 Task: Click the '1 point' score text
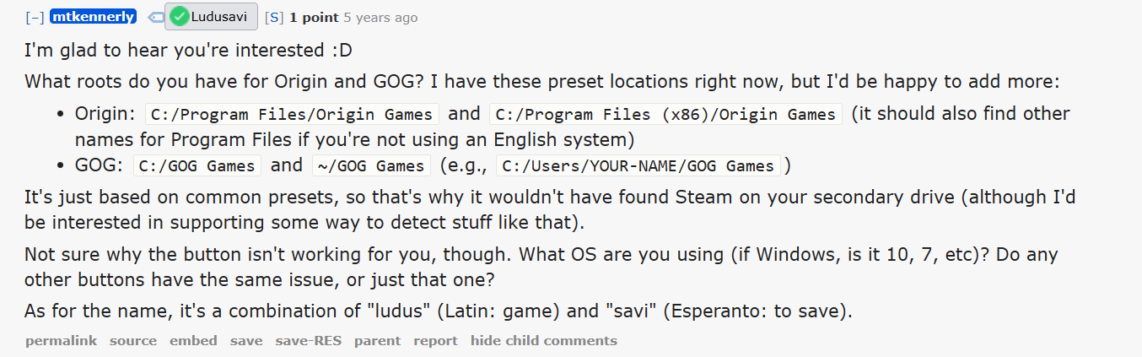click(308, 18)
